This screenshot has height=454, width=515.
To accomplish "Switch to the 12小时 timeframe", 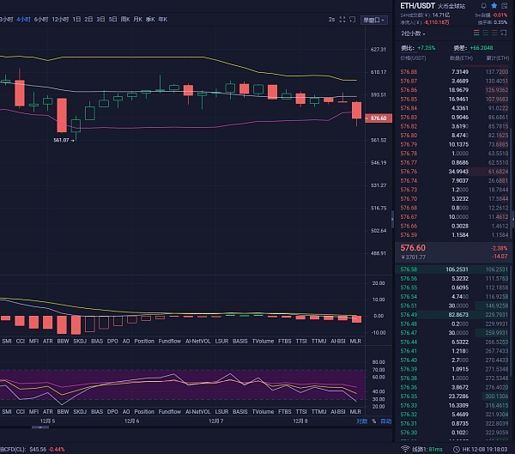I will click(60, 20).
